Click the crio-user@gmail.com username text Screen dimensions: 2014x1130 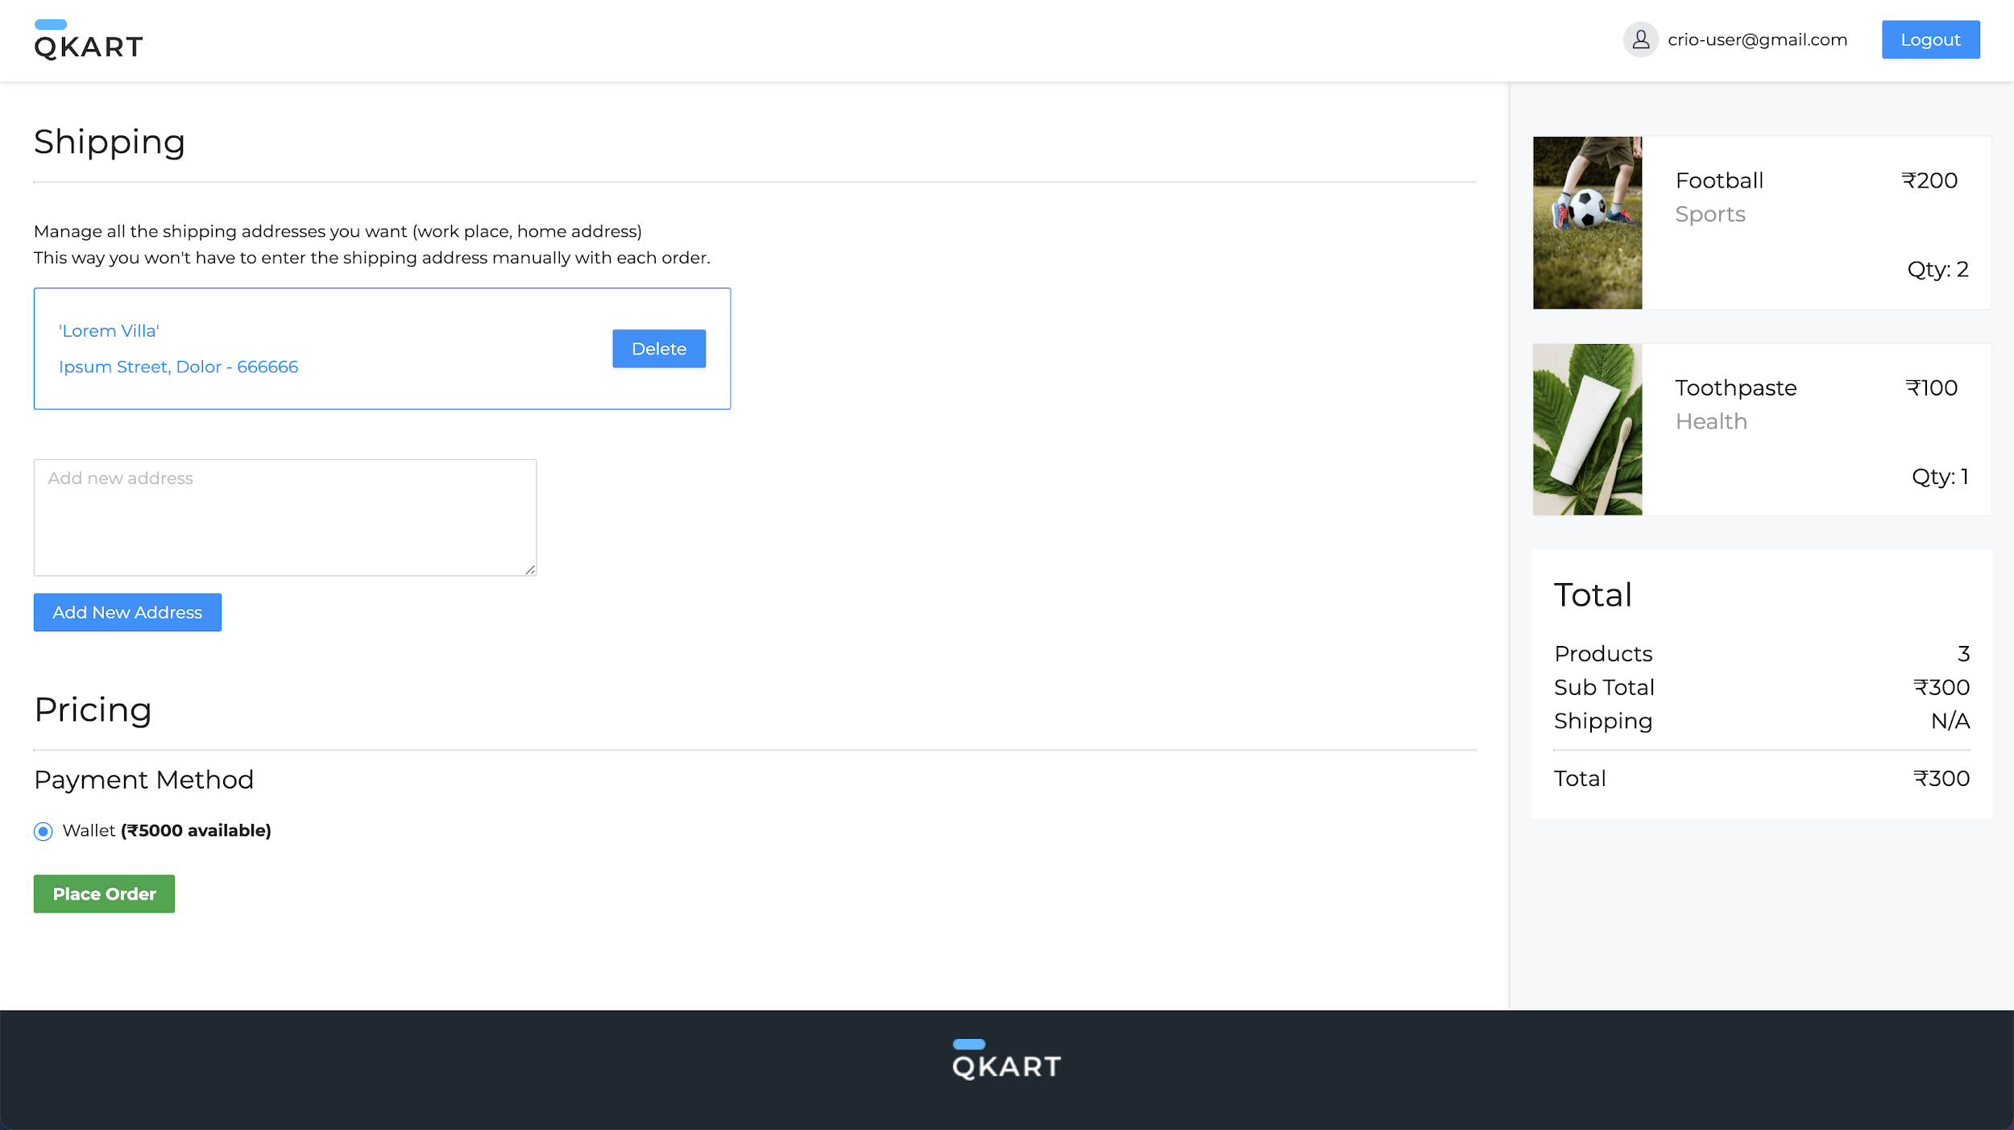click(x=1757, y=39)
